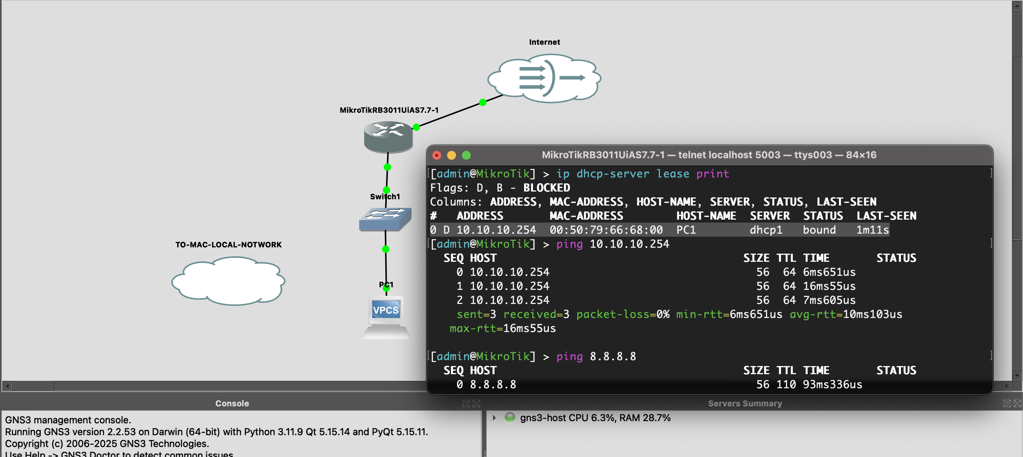Click the telnet terminal window title bar

coord(708,155)
